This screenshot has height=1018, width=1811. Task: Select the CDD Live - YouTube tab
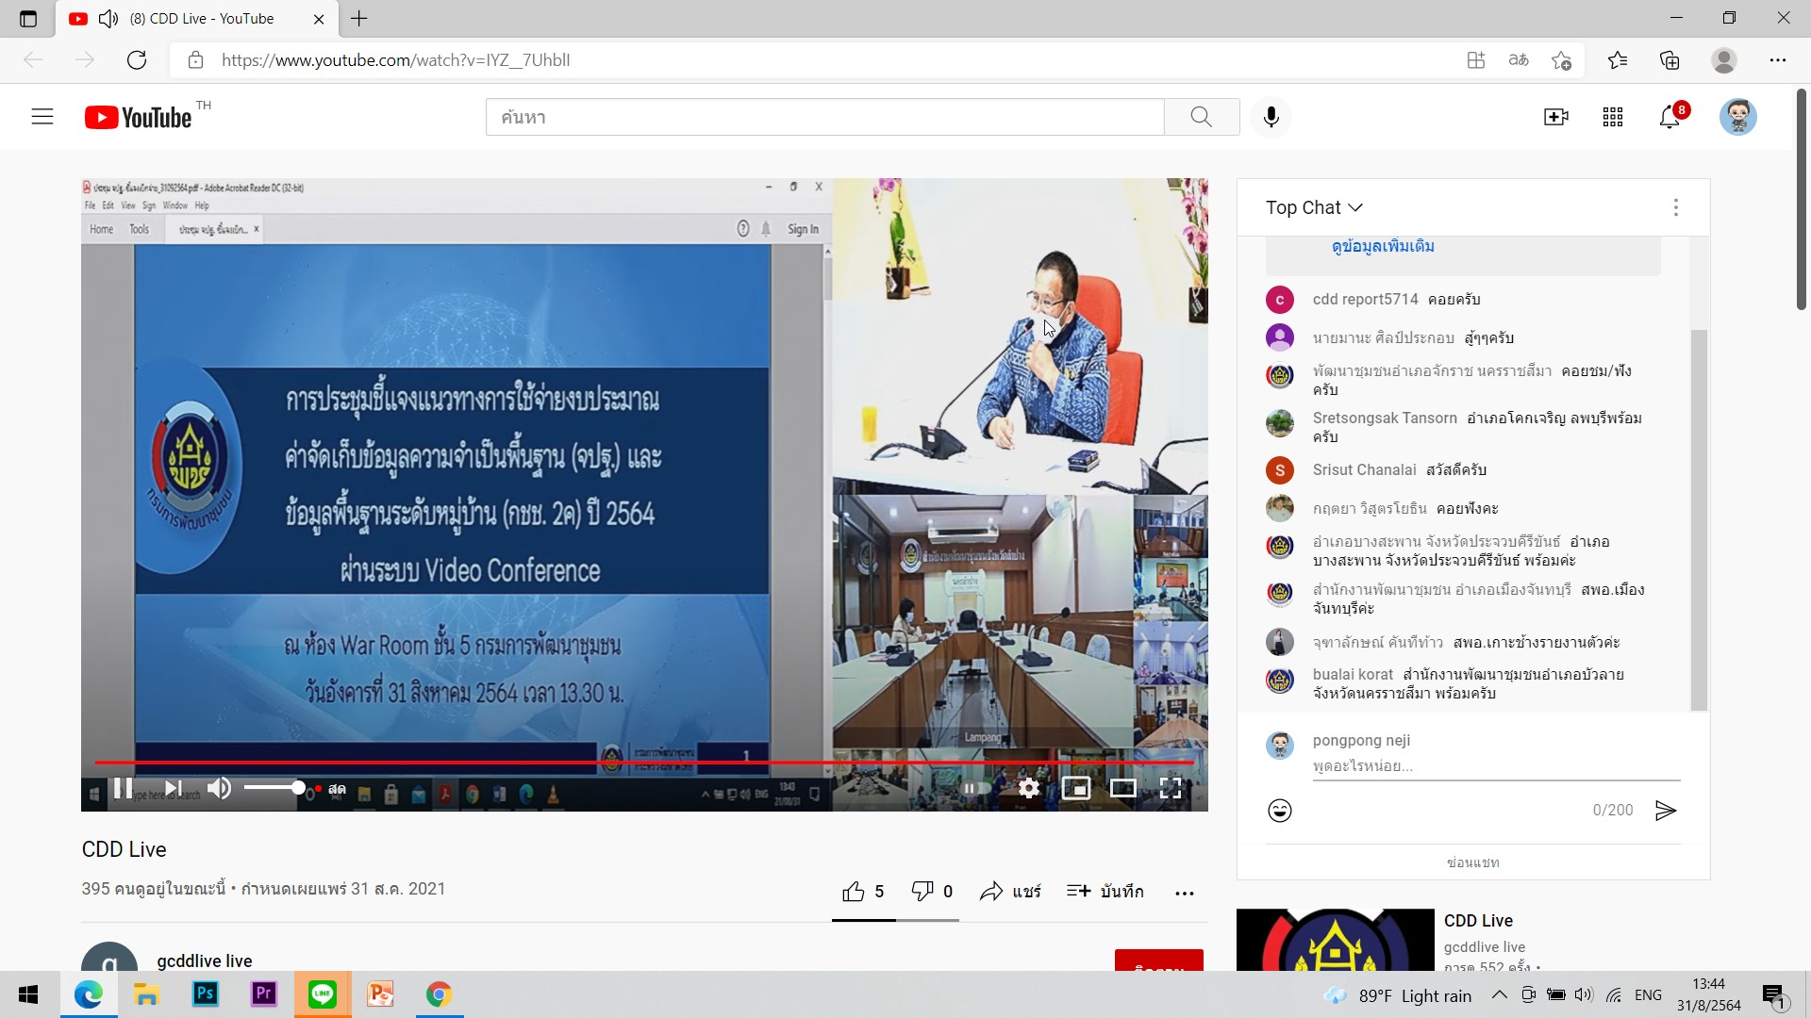click(197, 19)
